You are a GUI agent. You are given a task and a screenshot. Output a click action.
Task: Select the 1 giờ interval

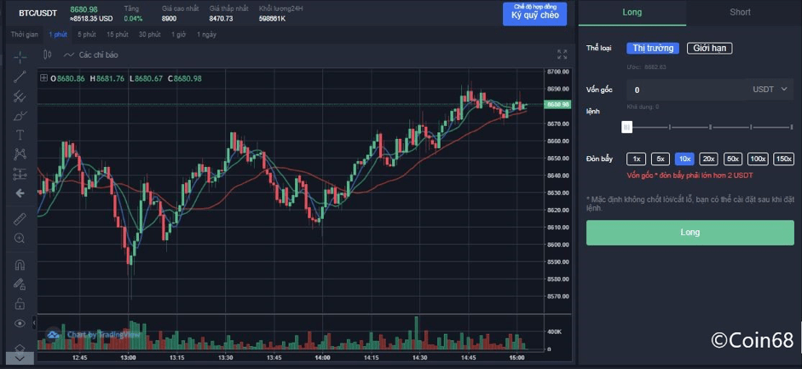click(x=178, y=34)
